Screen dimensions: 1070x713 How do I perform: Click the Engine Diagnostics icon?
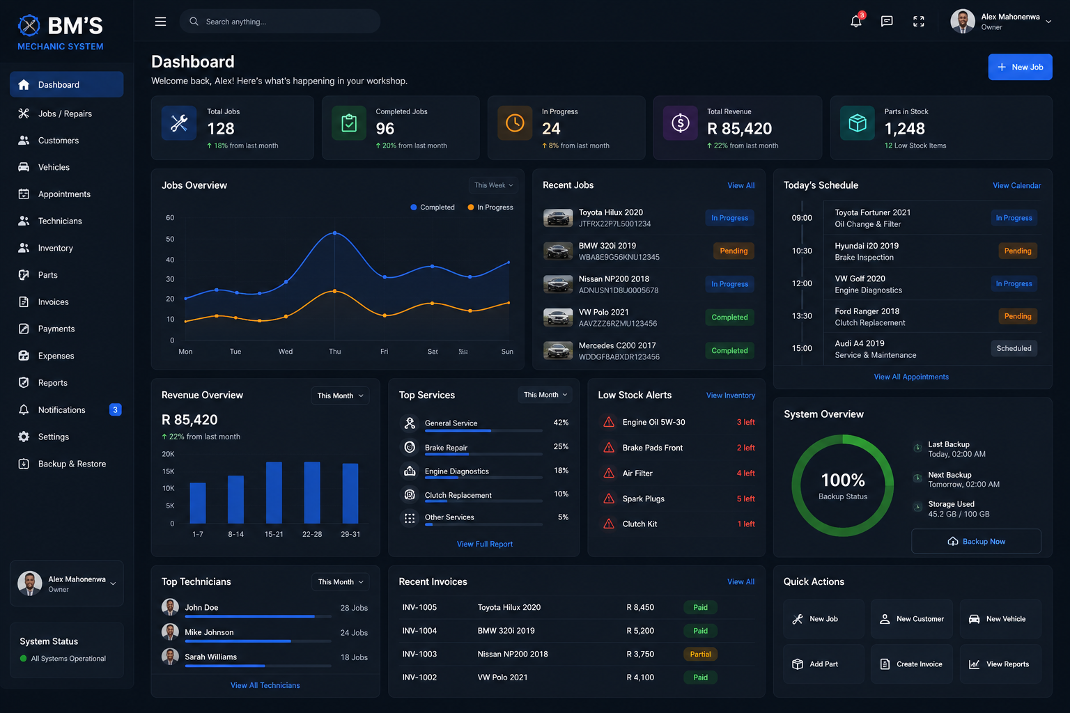pyautogui.click(x=410, y=471)
